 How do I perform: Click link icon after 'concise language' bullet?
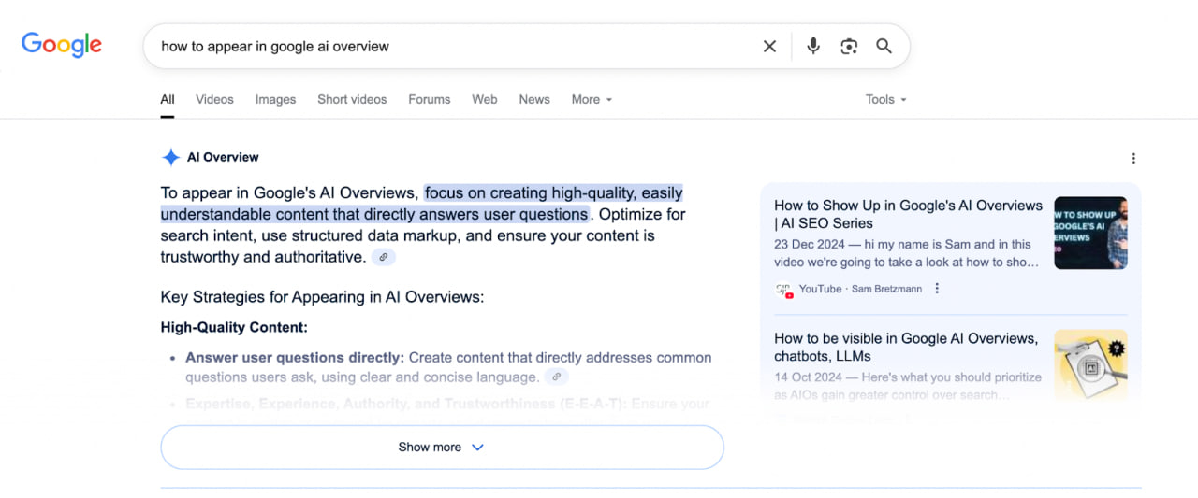point(556,377)
